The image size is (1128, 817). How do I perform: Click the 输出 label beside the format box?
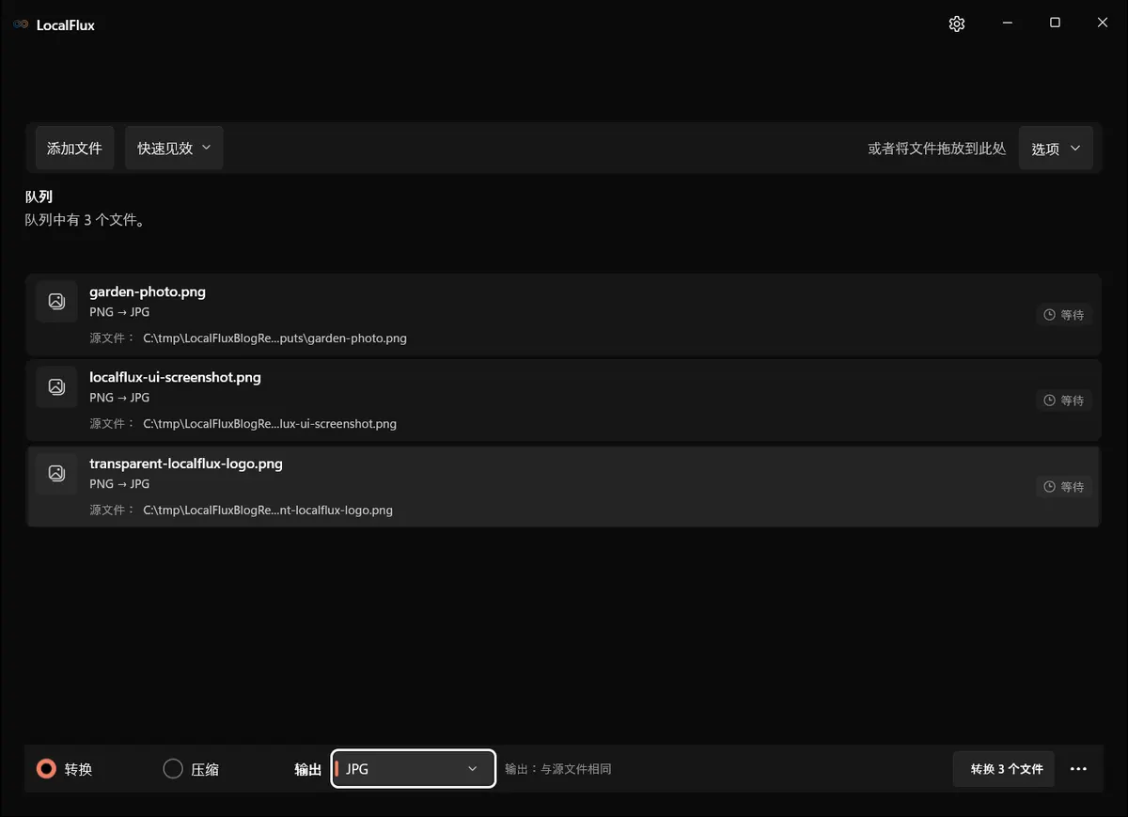tap(308, 769)
